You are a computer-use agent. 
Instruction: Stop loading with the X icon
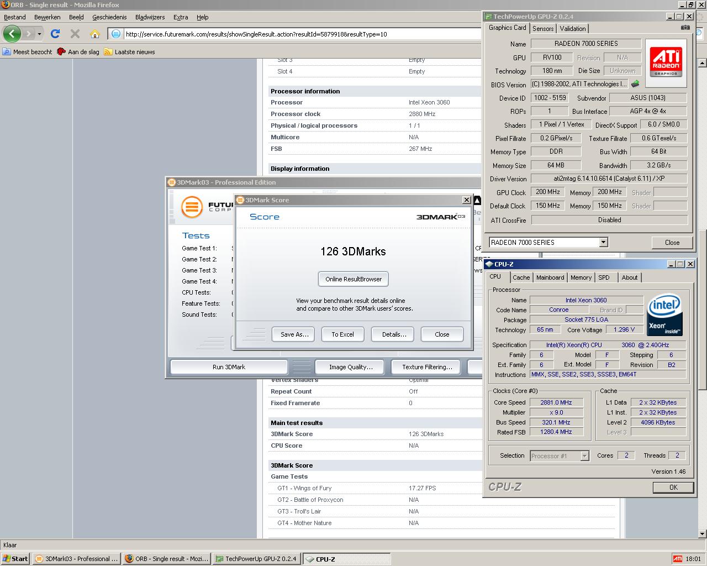(75, 34)
